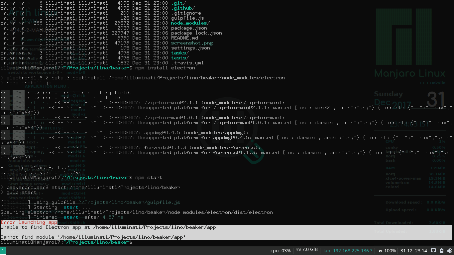Click the display tray icon beside the clock
Image resolution: width=454 pixels, height=255 pixels.
(x=433, y=251)
